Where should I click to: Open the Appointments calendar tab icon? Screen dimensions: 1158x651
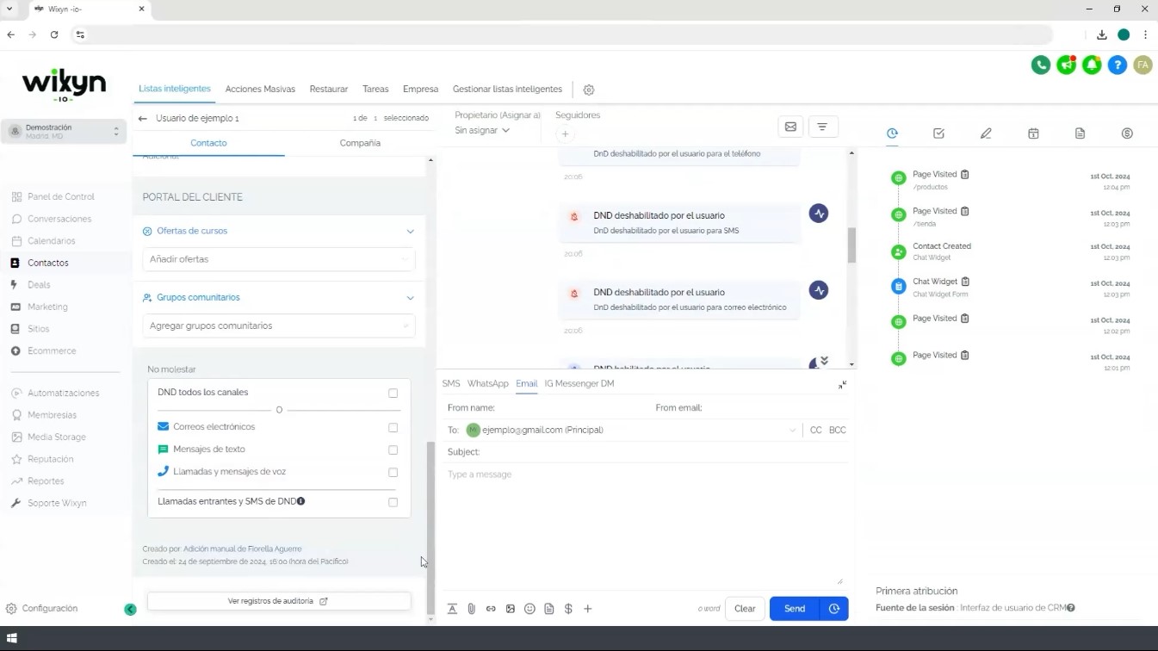(x=1033, y=133)
